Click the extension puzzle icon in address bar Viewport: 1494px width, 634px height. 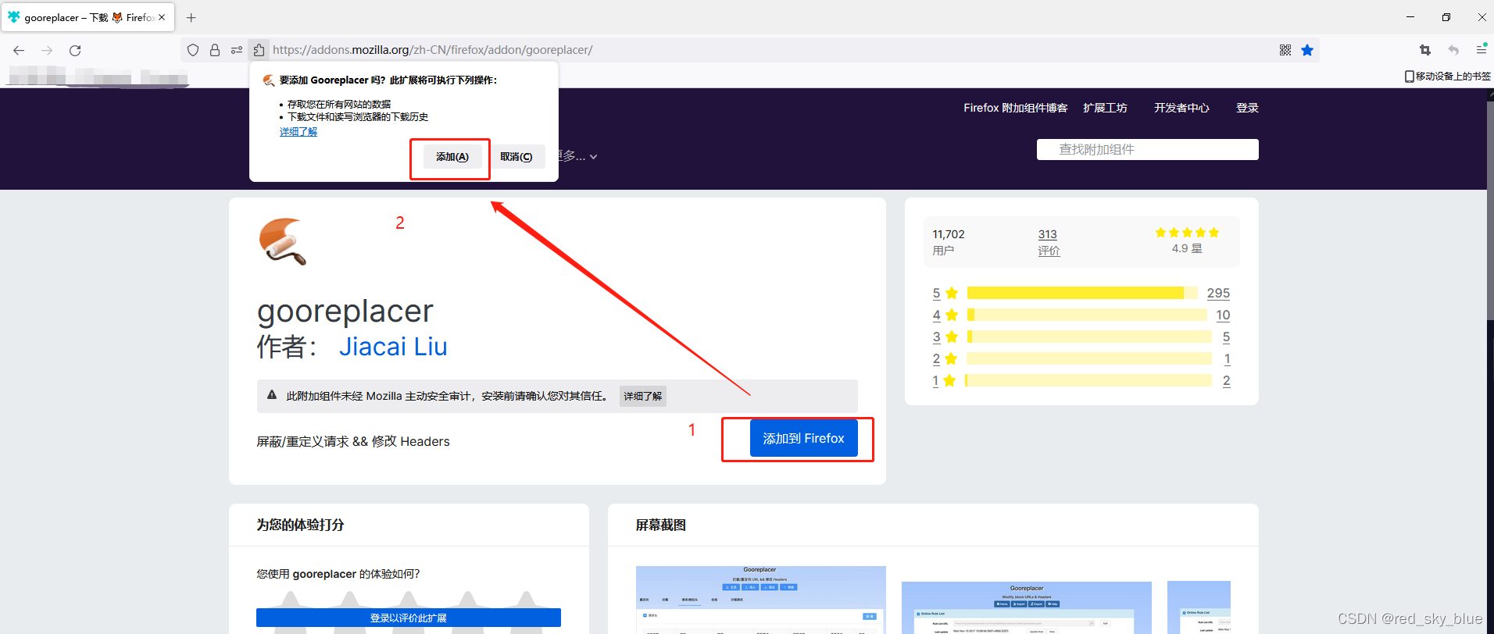(259, 50)
